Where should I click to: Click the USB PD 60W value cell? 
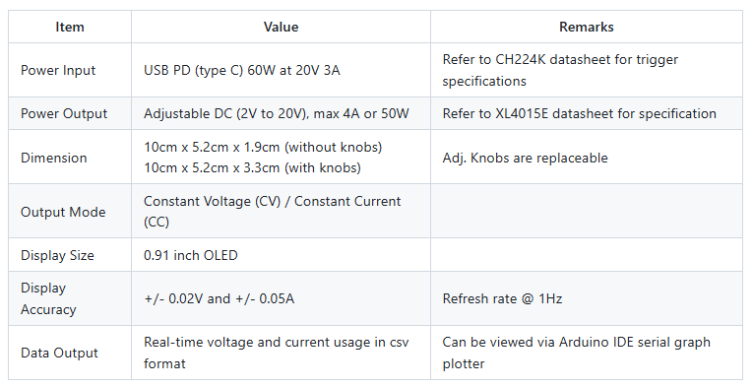242,70
